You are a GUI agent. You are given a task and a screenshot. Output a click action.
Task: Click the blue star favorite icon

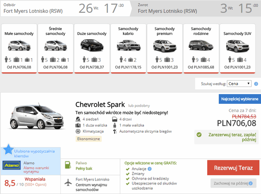8,150
